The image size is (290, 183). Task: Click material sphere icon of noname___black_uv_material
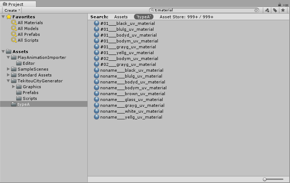[97, 70]
